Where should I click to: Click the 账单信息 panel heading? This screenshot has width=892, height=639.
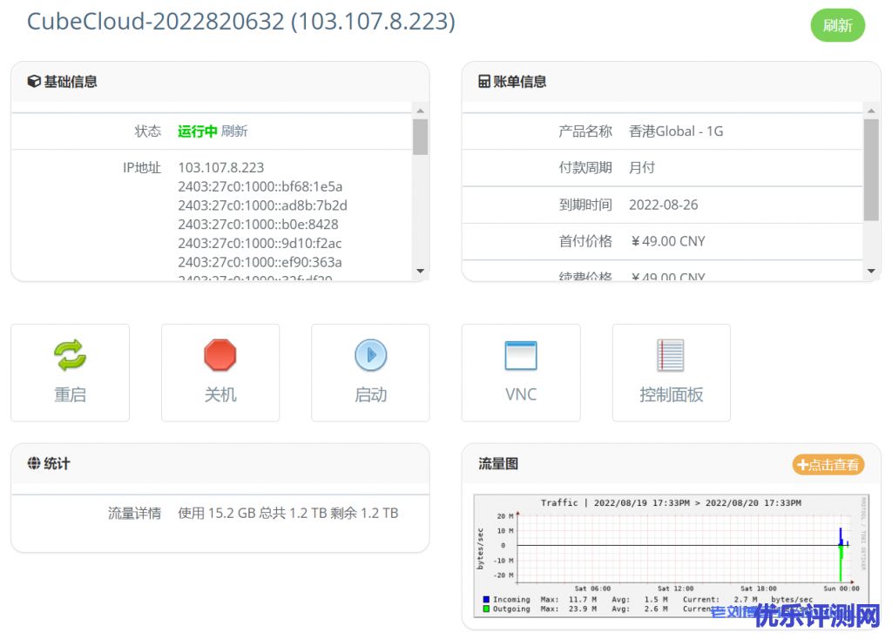520,81
